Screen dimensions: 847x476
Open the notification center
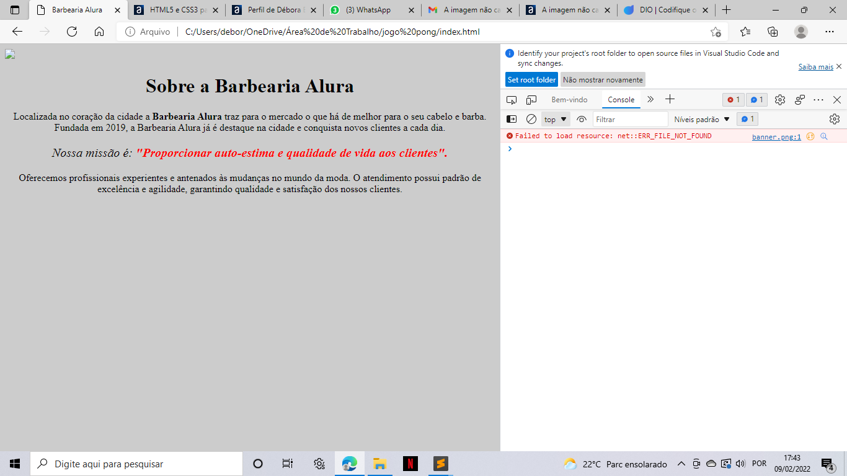point(828,464)
